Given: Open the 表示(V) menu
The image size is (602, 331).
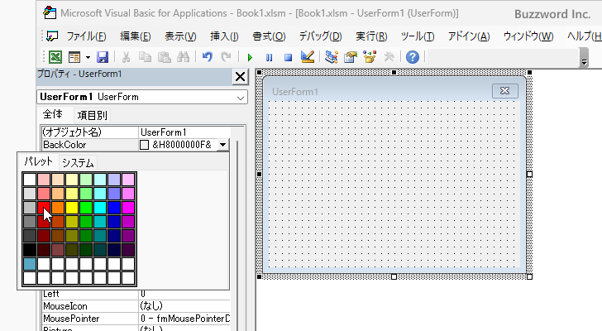Looking at the screenshot, I should pos(180,36).
